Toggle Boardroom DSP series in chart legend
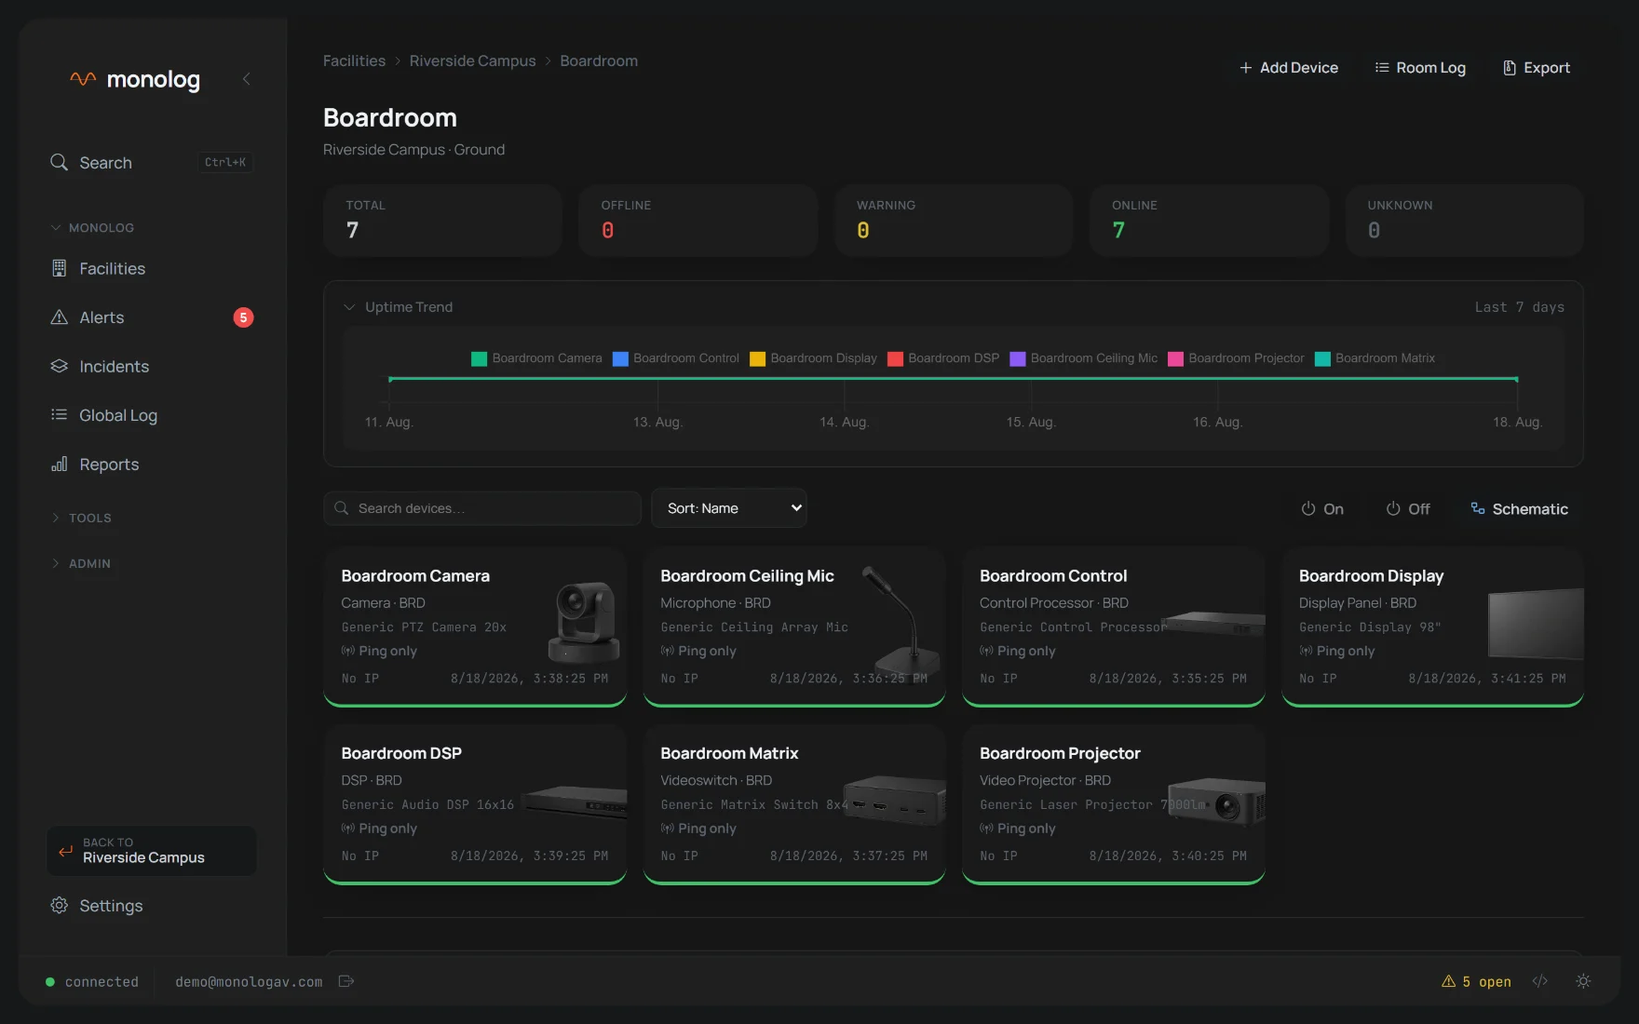Viewport: 1639px width, 1024px height. [943, 358]
